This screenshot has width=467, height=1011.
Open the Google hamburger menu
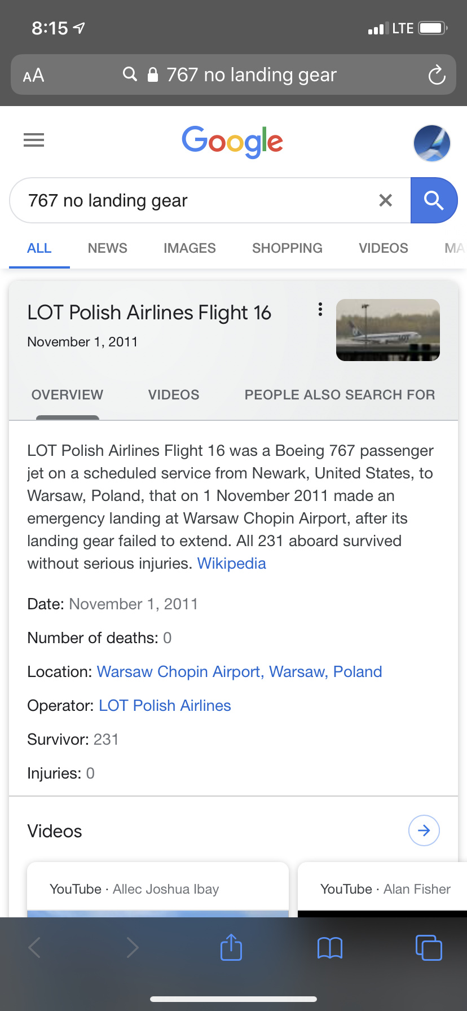tap(34, 140)
